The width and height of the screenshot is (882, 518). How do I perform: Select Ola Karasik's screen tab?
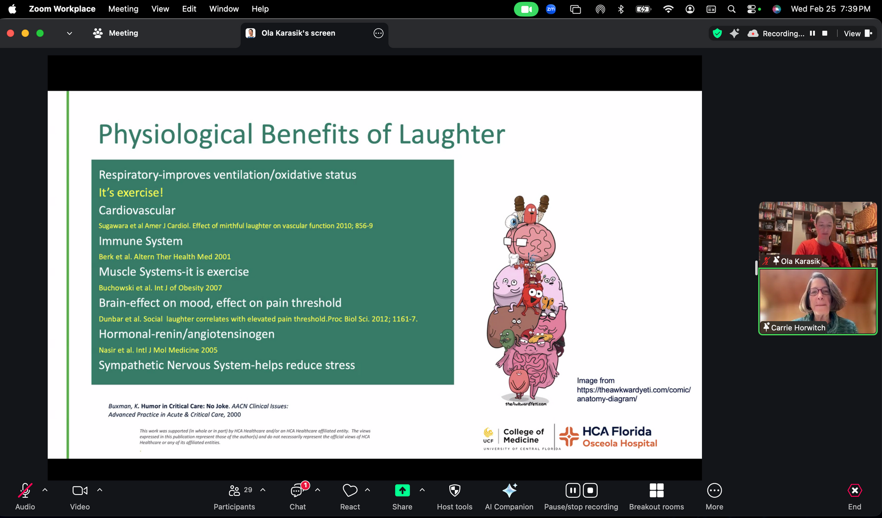click(298, 33)
